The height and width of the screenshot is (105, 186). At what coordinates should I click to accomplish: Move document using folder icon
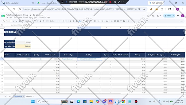tap(34, 15)
